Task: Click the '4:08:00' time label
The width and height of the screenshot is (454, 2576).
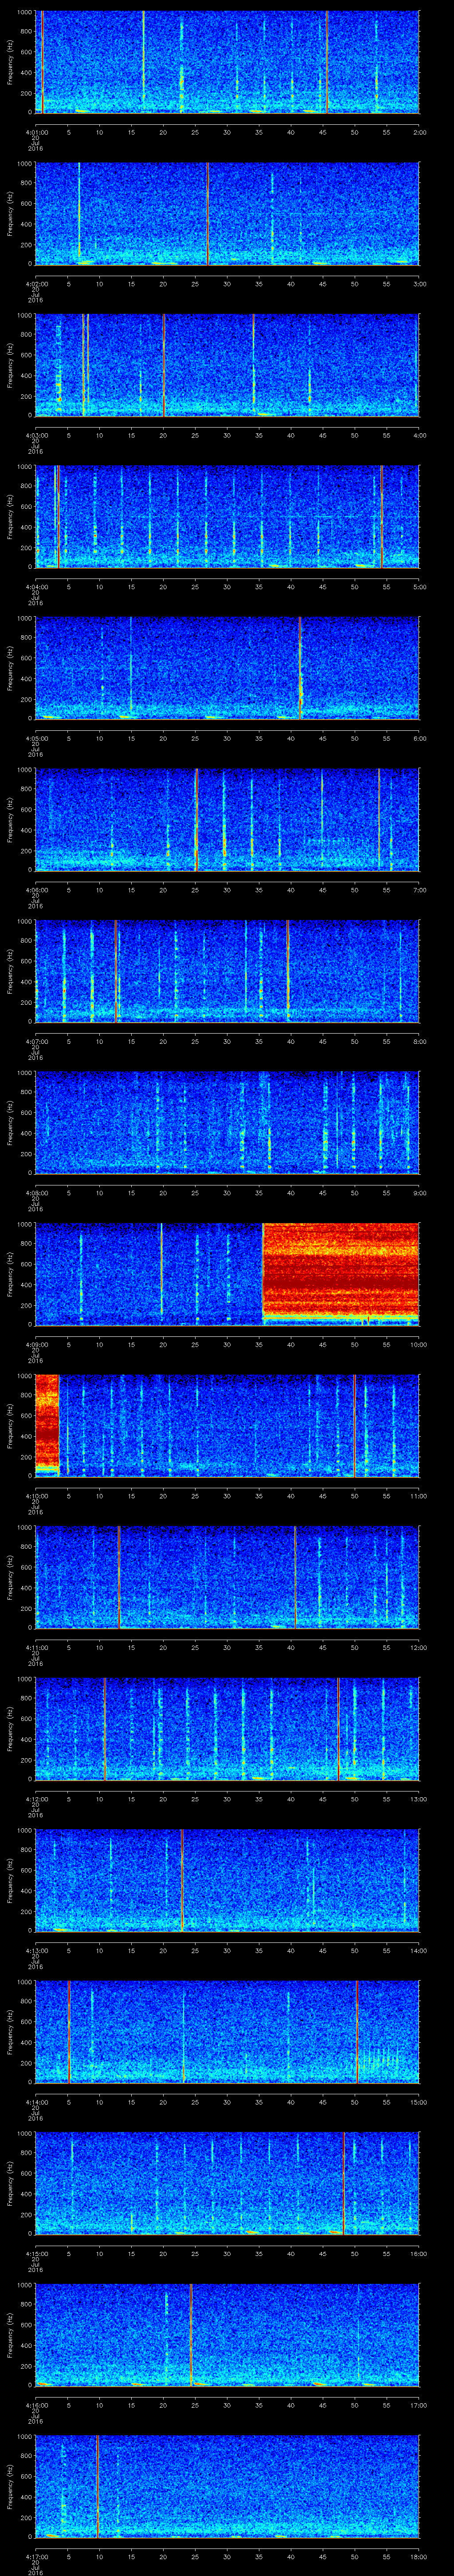Action: (36, 1193)
